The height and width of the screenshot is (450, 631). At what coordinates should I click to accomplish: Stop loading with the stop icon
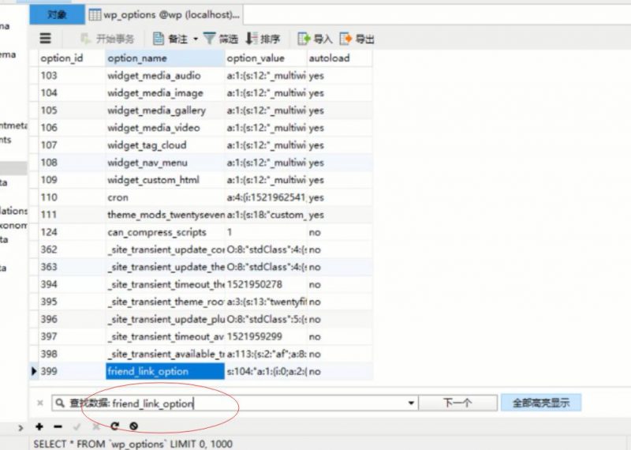point(133,426)
